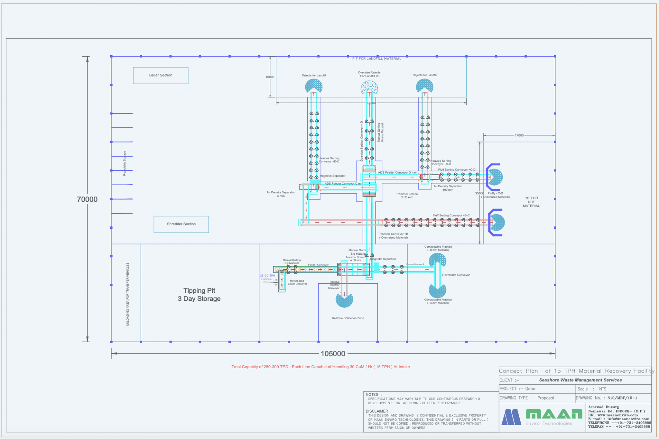Click the Air Density Separator C mm label
Image resolution: width=659 pixels, height=439 pixels.
281,194
